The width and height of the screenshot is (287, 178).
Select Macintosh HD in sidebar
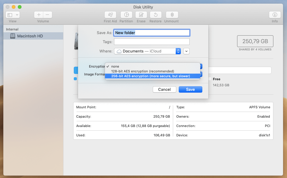coord(30,36)
